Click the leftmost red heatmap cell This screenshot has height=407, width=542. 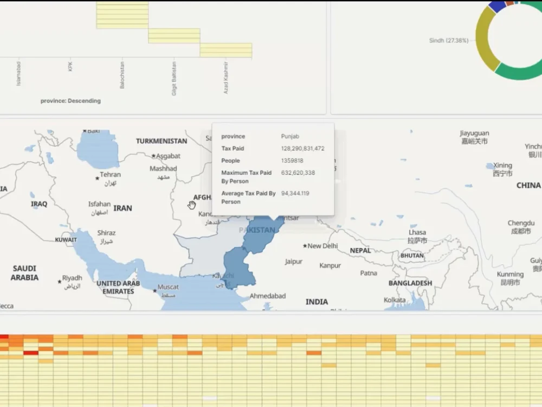4,336
